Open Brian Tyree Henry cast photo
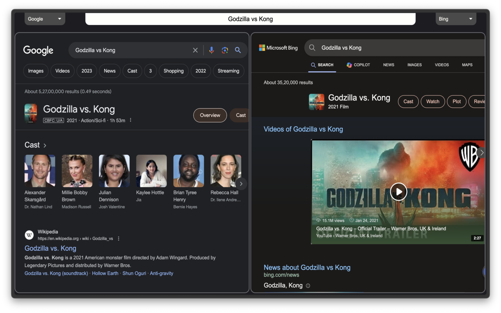The image size is (501, 313). pyautogui.click(x=189, y=171)
